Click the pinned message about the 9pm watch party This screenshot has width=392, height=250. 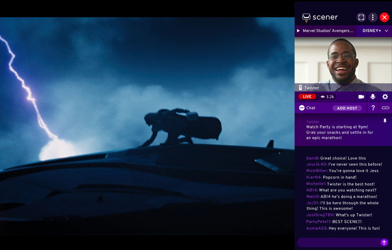(x=339, y=132)
